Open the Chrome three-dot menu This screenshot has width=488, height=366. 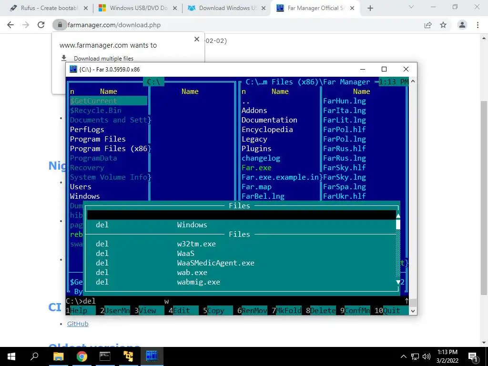[478, 25]
